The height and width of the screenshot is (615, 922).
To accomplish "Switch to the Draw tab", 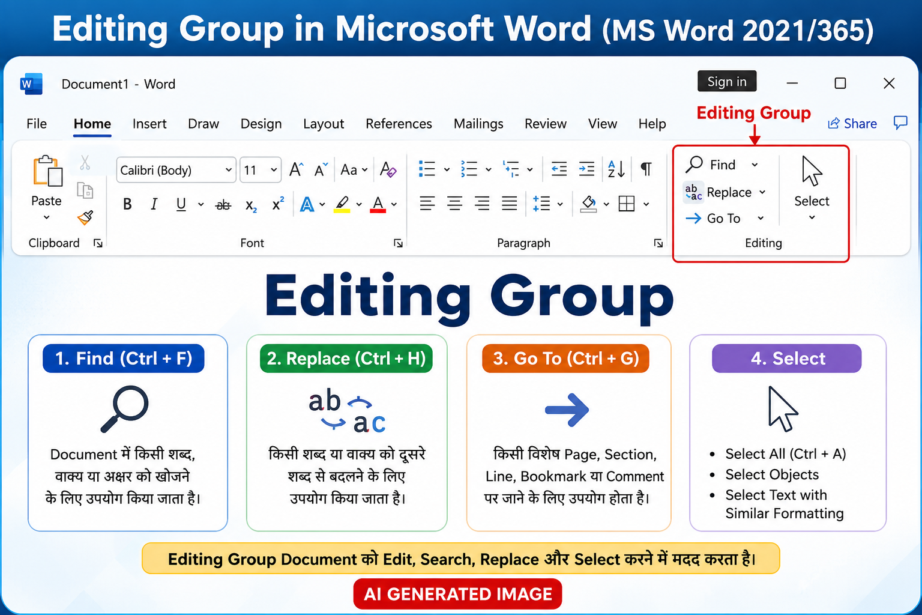I will click(x=203, y=124).
